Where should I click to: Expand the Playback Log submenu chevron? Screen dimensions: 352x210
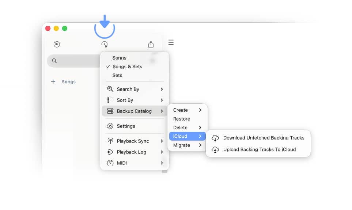pos(162,152)
